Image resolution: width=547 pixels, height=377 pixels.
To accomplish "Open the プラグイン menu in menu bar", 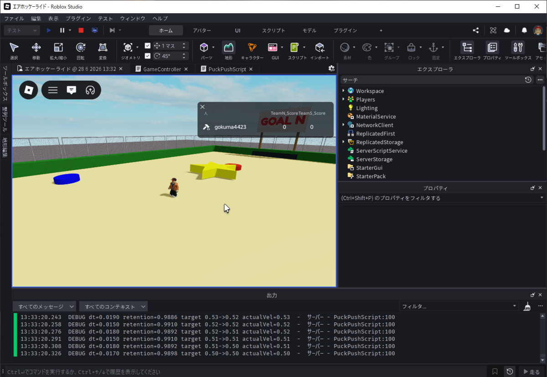I will [78, 18].
